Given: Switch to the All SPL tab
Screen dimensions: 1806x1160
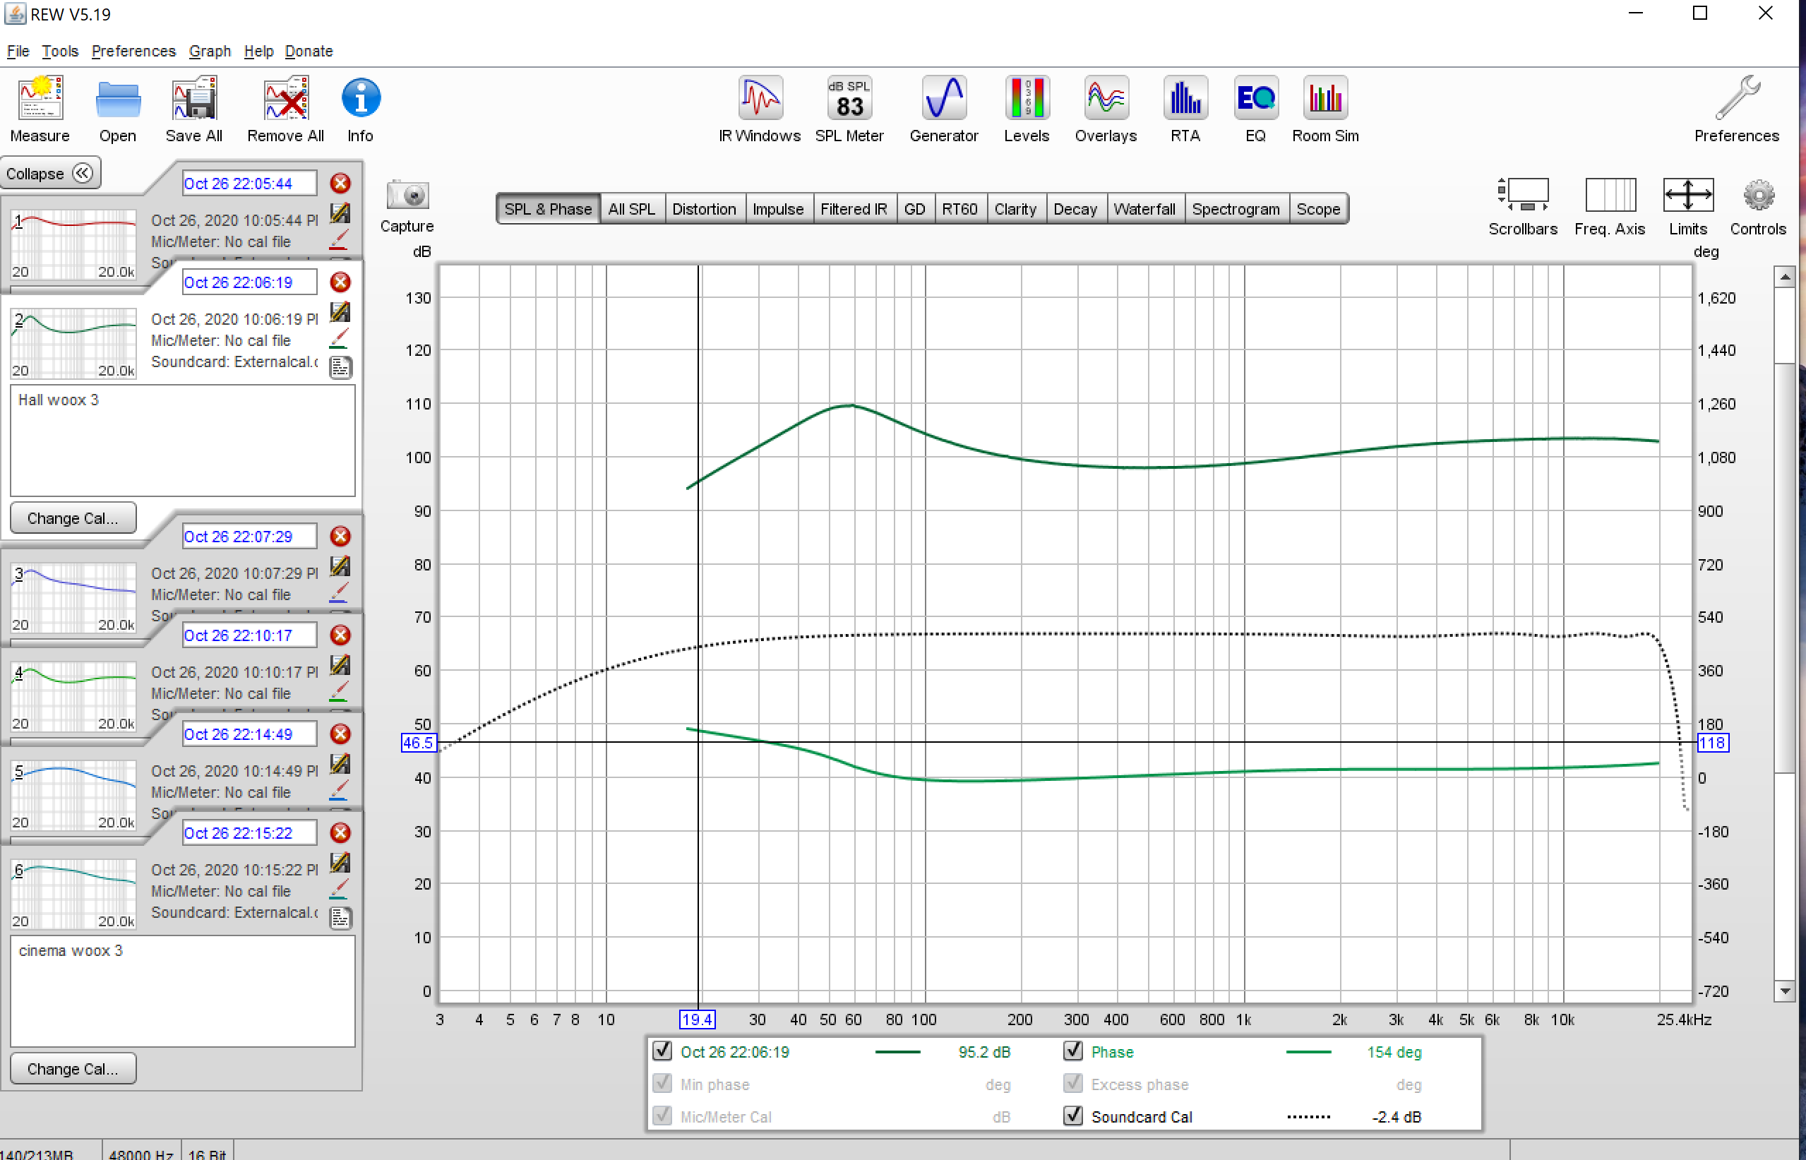Looking at the screenshot, I should (631, 209).
